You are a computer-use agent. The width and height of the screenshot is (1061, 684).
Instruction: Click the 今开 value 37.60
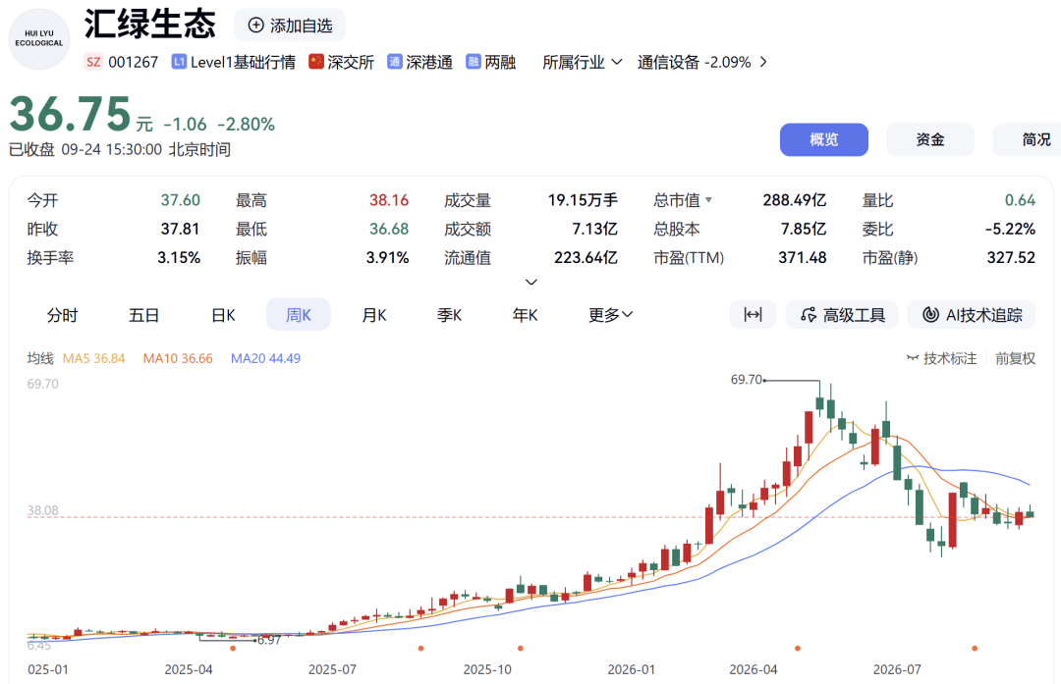click(181, 200)
